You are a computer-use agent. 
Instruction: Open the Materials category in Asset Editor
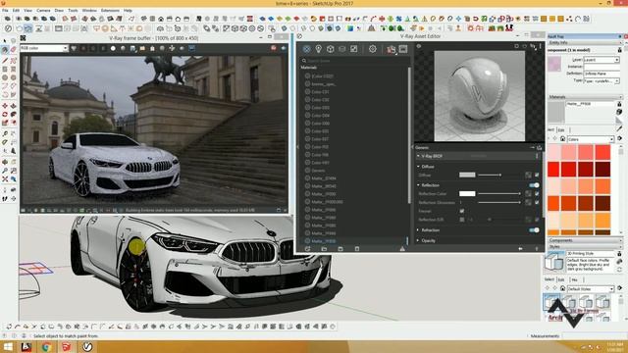point(306,49)
